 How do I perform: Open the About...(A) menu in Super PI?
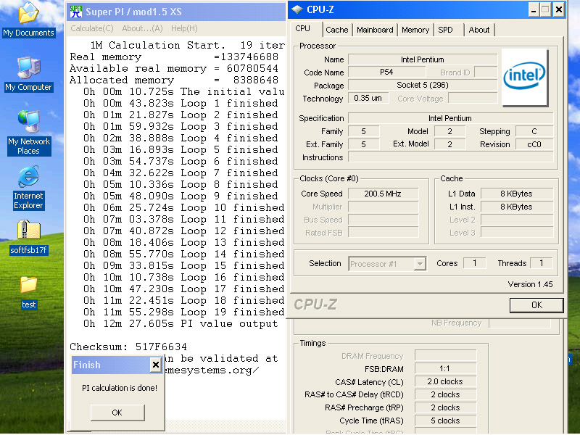coord(142,28)
